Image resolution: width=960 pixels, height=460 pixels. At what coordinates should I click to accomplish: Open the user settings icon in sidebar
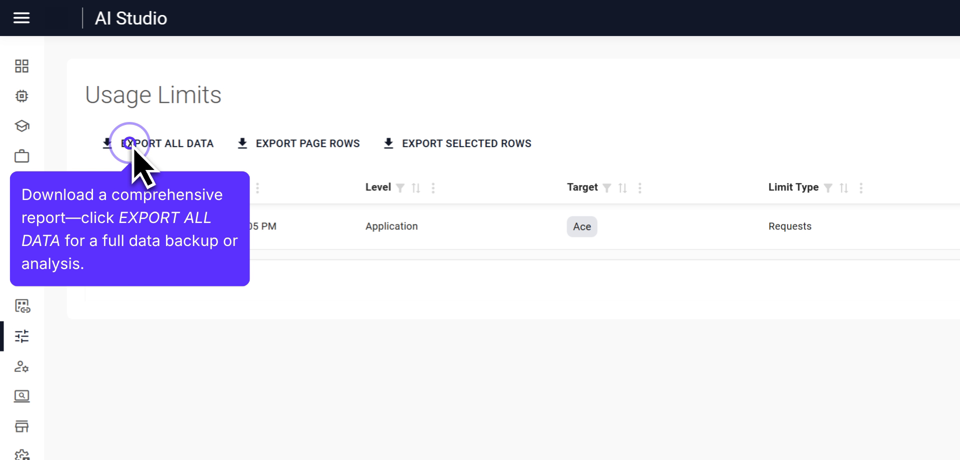click(x=21, y=367)
